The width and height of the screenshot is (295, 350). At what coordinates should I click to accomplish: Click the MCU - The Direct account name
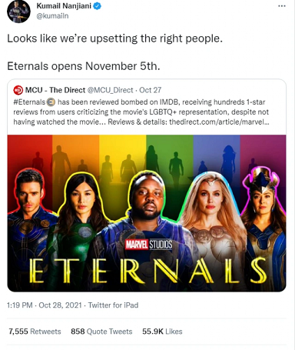point(55,90)
